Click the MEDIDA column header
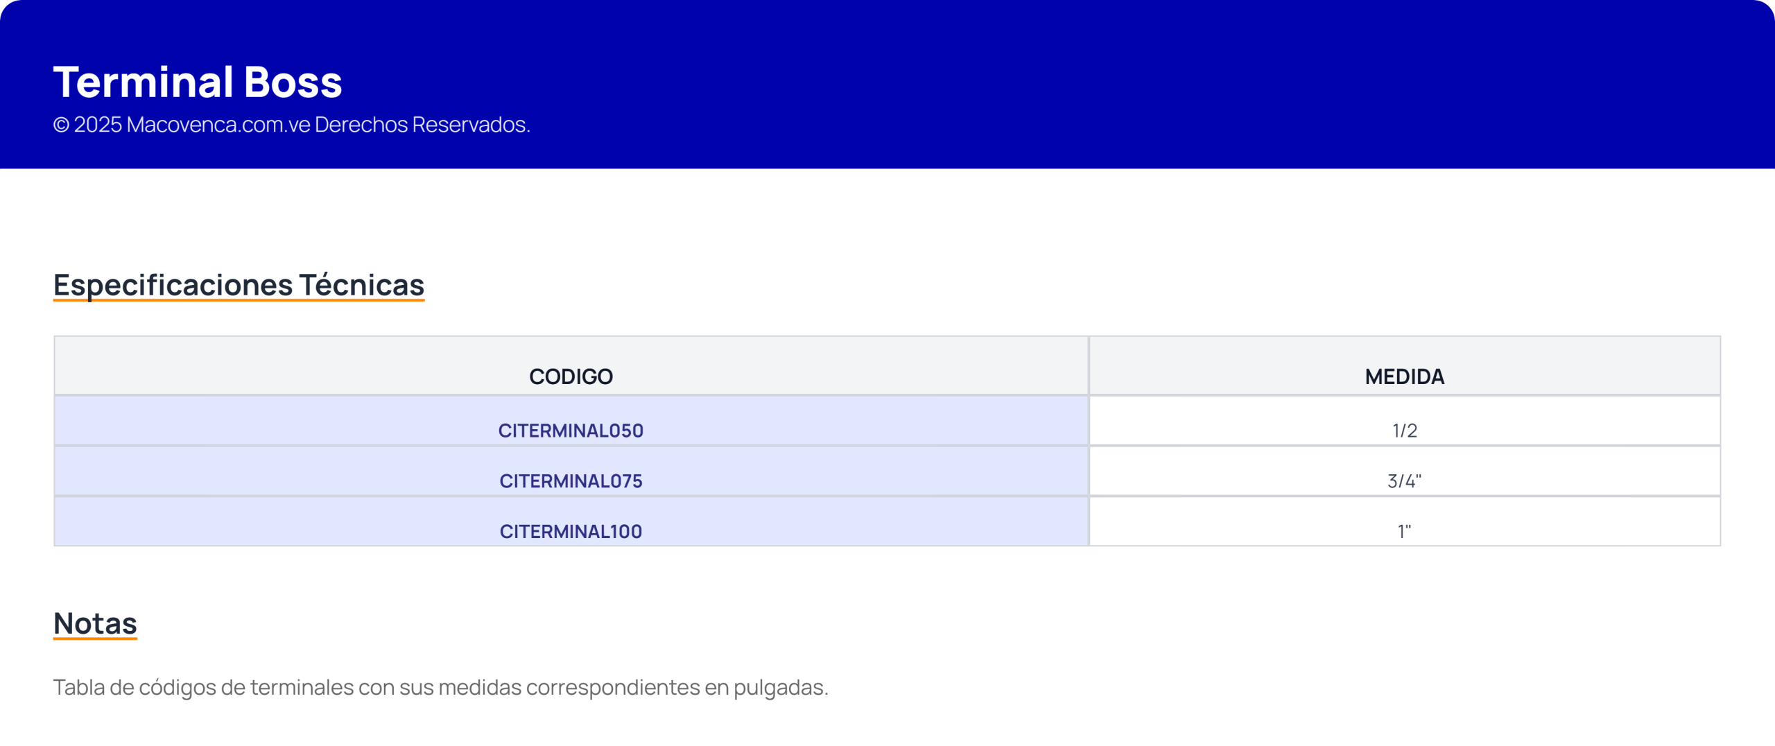 click(x=1404, y=376)
